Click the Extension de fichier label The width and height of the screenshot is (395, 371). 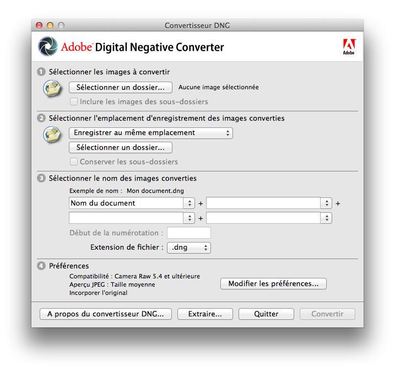[127, 248]
